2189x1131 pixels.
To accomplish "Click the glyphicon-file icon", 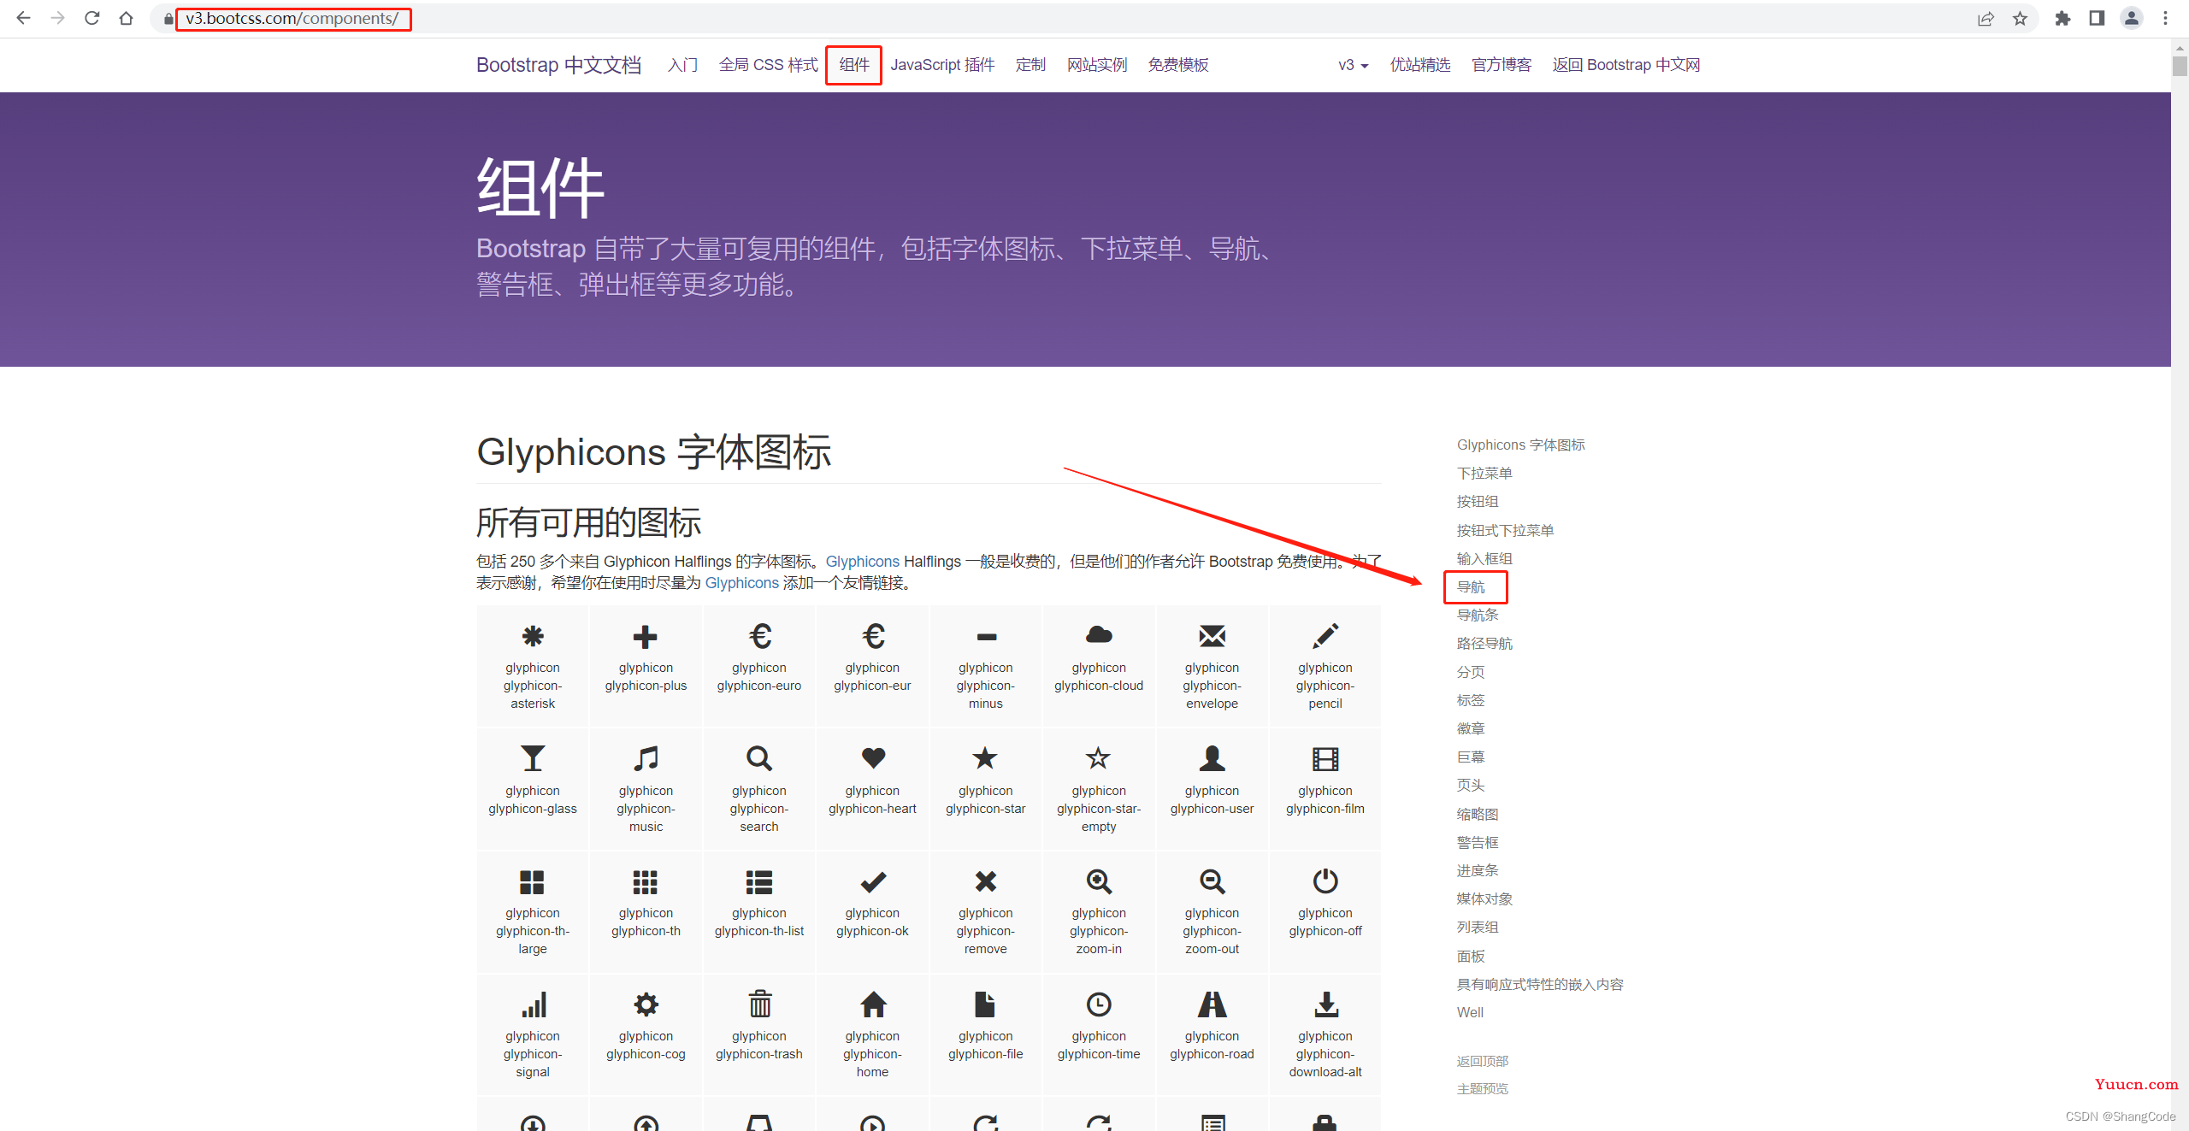I will coord(986,1004).
